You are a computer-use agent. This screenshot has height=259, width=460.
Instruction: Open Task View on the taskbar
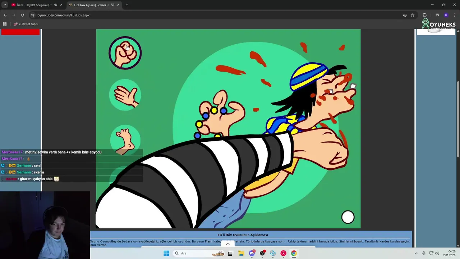(230, 253)
